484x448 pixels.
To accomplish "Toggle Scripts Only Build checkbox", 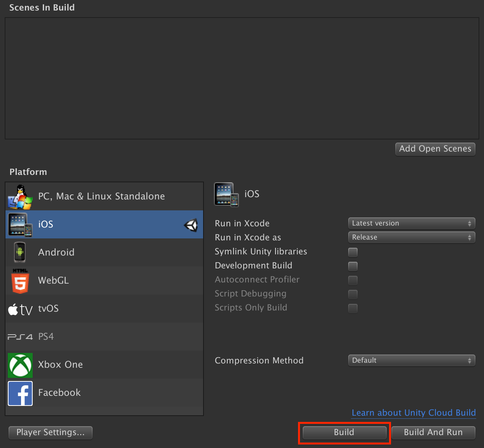I will tap(353, 308).
